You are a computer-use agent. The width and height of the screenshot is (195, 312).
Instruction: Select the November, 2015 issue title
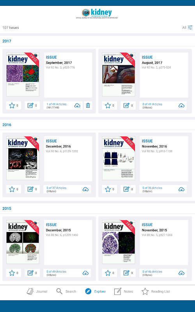pyautogui.click(x=154, y=230)
